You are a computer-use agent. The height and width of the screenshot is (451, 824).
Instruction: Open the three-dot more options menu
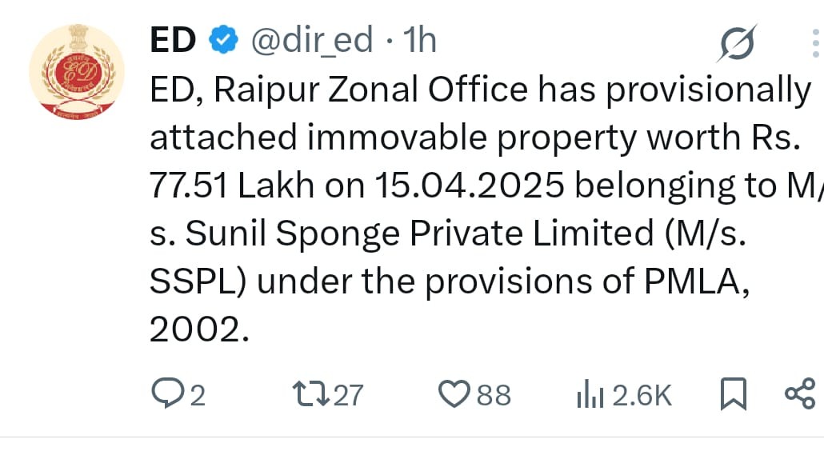[x=815, y=43]
